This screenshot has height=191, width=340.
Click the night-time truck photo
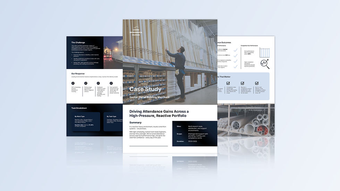[113, 53]
